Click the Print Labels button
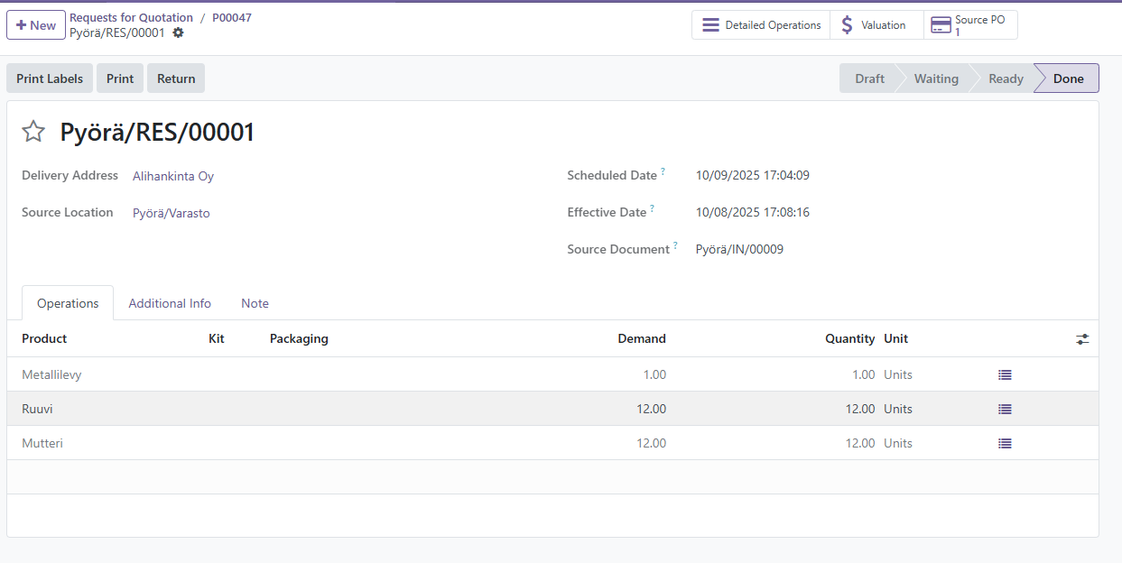 coord(50,78)
